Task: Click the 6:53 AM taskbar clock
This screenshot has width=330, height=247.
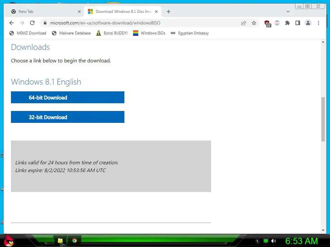Action: click(x=302, y=241)
